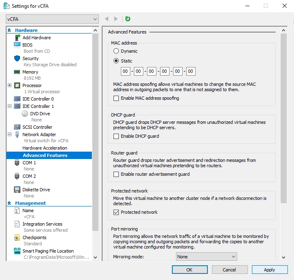Click the Add Hardware icon
Viewport: 294px width, 280px height.
(17, 38)
